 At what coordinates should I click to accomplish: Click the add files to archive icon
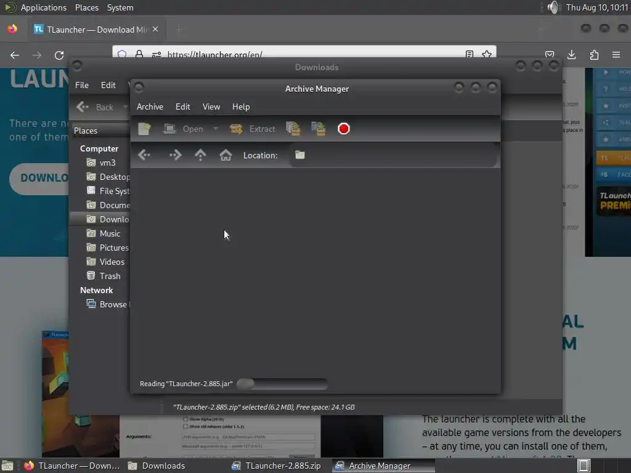pyautogui.click(x=293, y=129)
